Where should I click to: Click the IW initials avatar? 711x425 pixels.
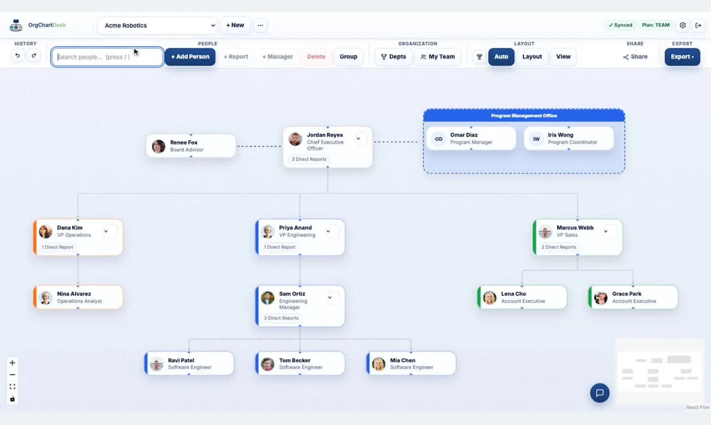click(x=536, y=139)
